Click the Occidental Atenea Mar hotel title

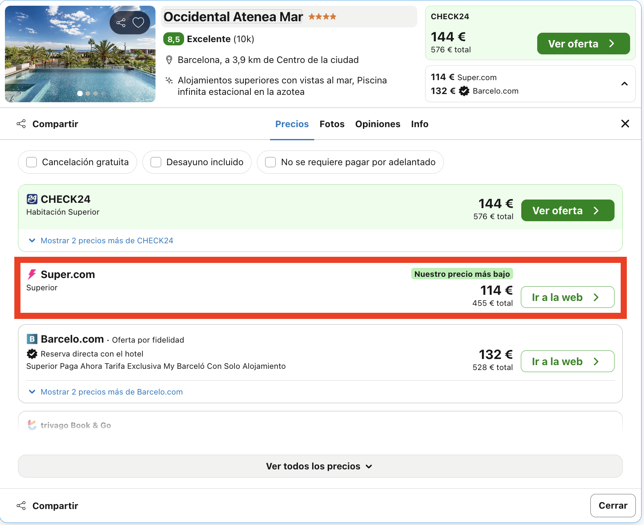point(233,17)
